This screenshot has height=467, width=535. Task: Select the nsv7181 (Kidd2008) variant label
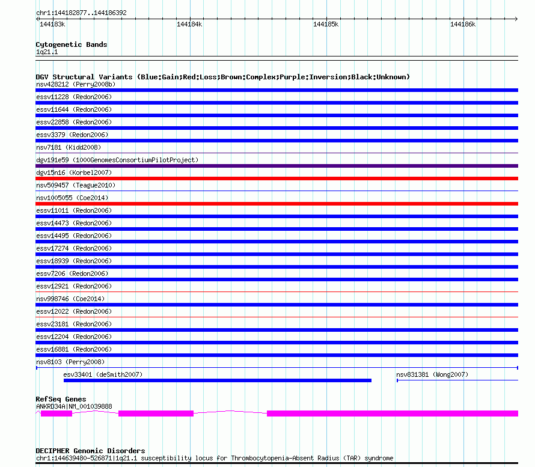(69, 147)
